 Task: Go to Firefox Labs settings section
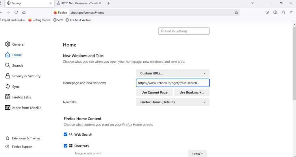click(21, 97)
